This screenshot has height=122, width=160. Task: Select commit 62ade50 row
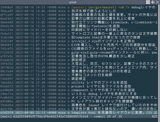pos(79,60)
